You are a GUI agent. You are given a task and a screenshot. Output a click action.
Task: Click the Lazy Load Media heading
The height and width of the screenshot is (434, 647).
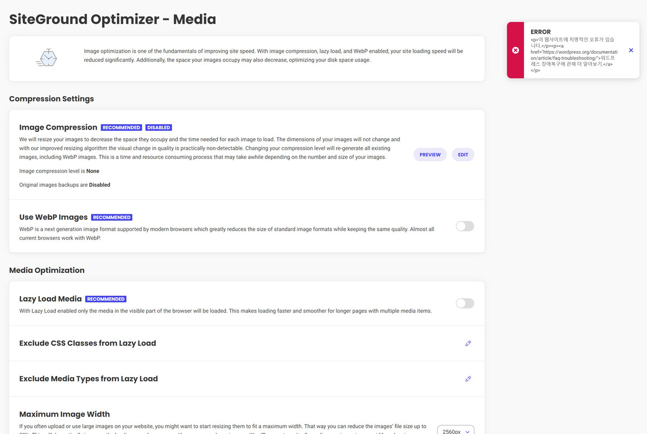50,299
